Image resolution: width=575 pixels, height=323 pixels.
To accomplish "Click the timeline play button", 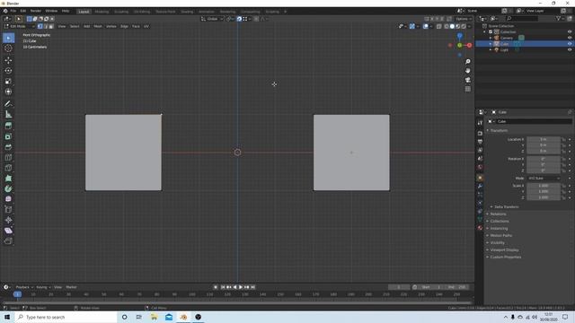I will coord(241,287).
